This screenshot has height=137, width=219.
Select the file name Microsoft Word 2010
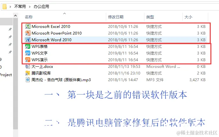click(52, 40)
